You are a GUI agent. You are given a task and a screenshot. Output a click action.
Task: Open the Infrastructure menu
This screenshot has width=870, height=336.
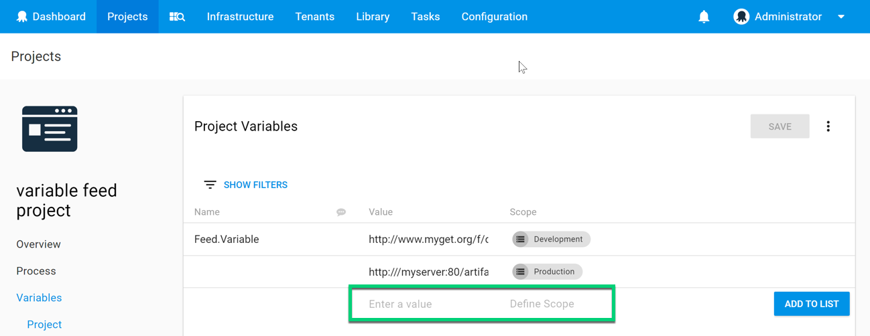240,17
